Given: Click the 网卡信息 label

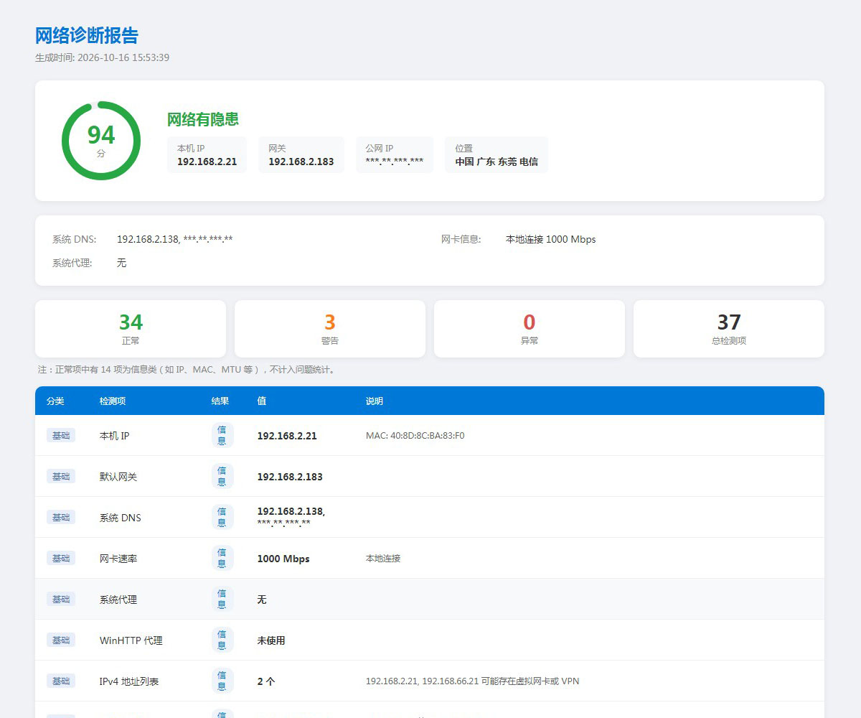Looking at the screenshot, I should tap(461, 239).
